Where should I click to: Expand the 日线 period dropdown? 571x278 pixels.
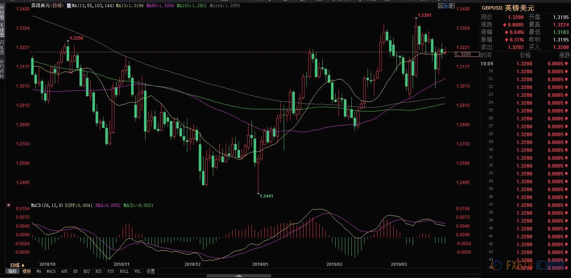(17, 265)
